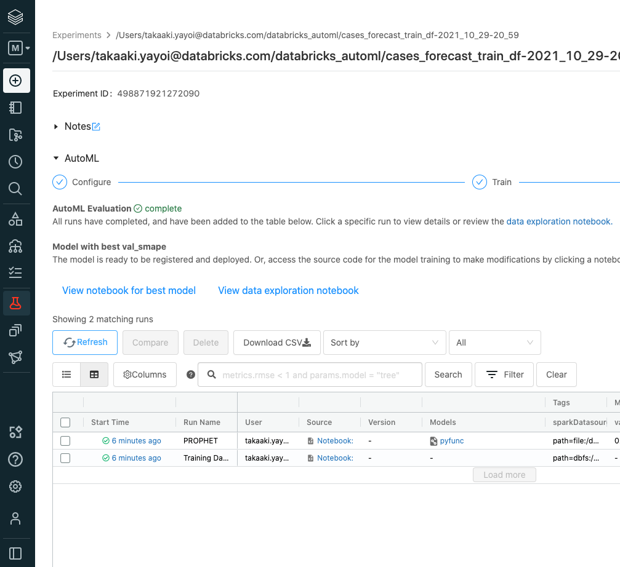Edit Notes with pencil icon
620x567 pixels.
(x=96, y=126)
